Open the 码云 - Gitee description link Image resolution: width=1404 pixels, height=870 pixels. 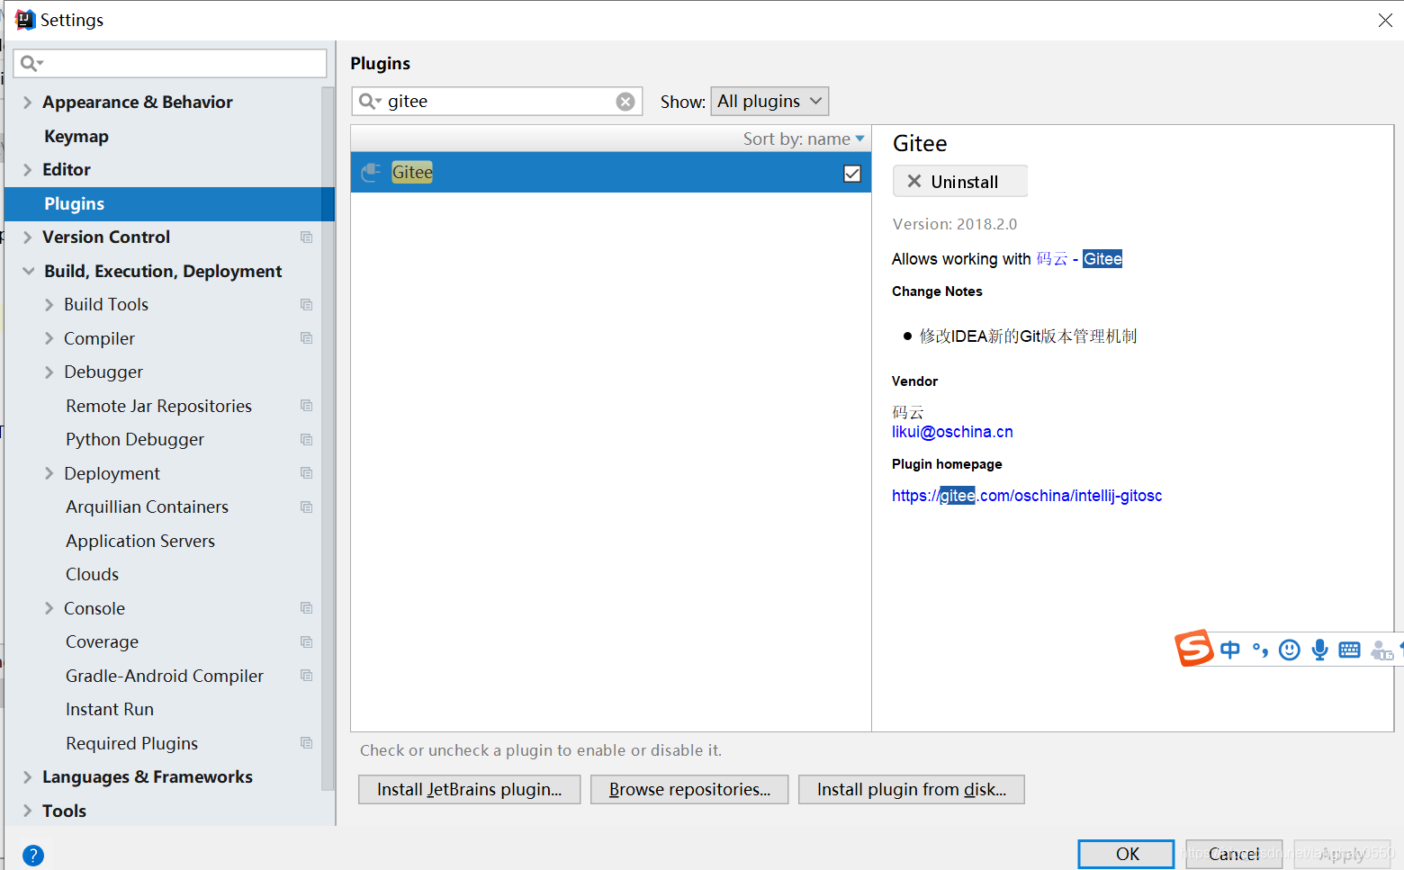coord(1079,259)
